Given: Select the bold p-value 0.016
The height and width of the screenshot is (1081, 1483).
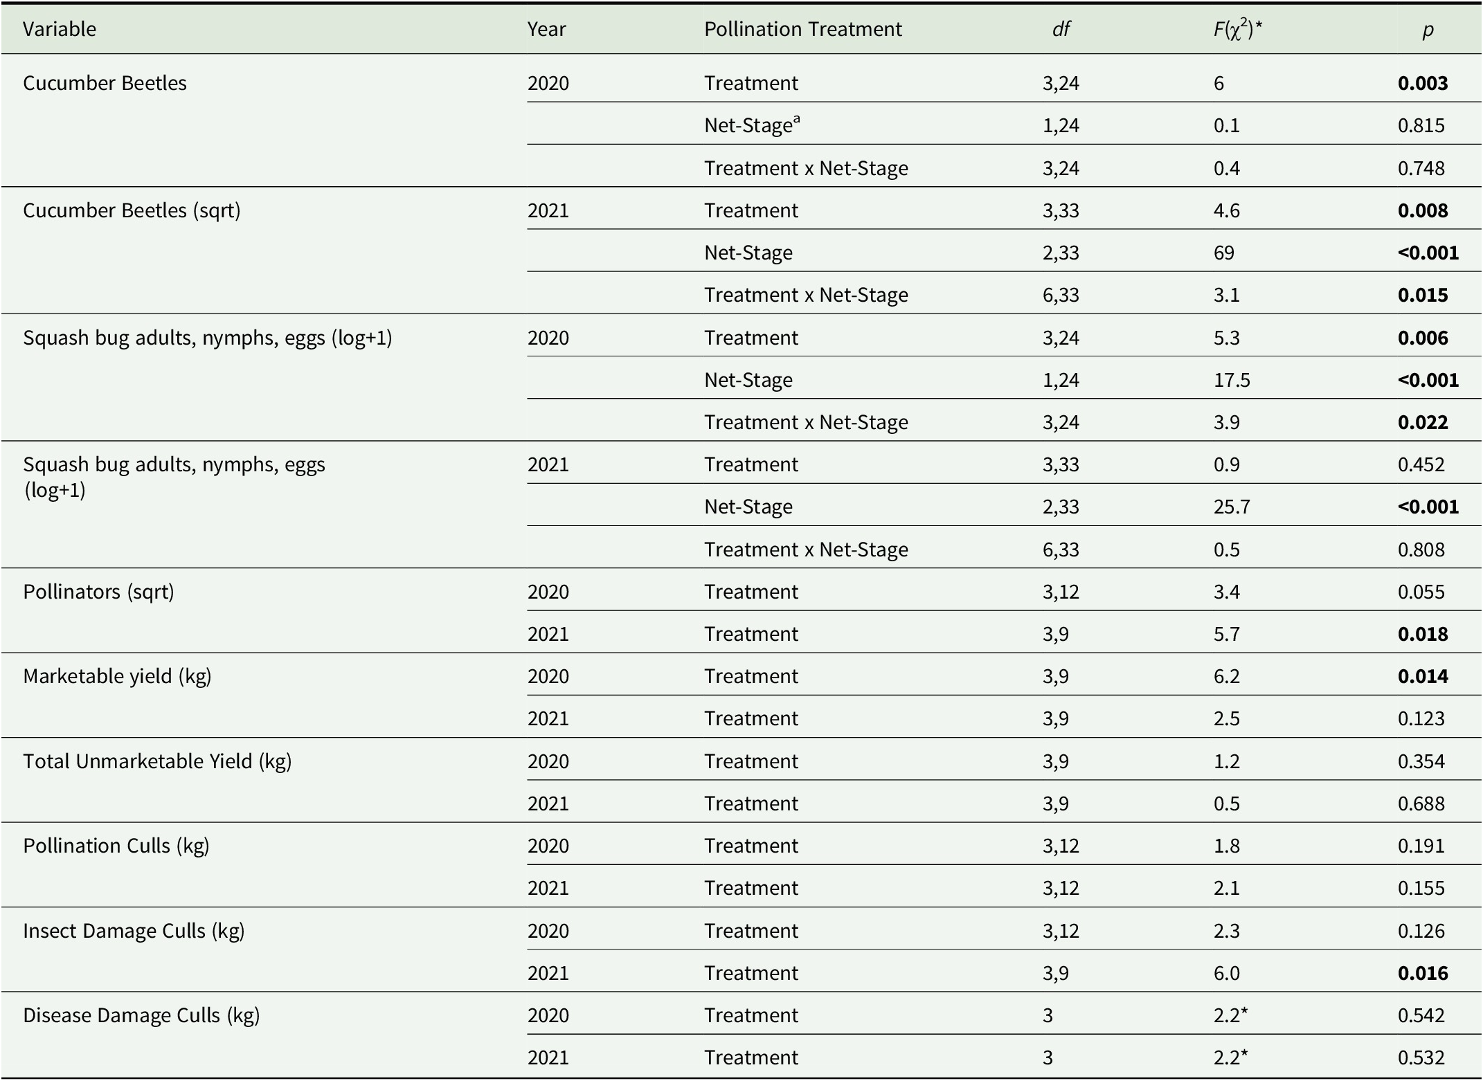Looking at the screenshot, I should click(x=1423, y=973).
